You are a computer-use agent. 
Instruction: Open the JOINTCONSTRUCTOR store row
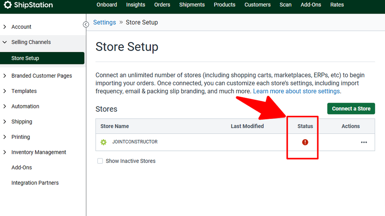point(135,142)
